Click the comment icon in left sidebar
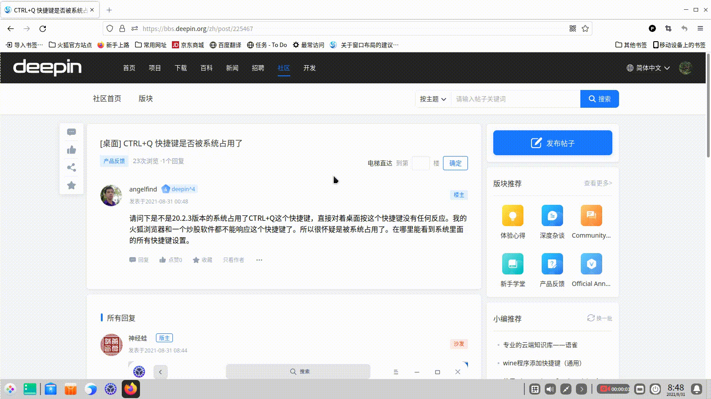This screenshot has width=711, height=399. [x=72, y=132]
